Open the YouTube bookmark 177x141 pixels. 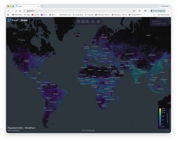pos(35,15)
